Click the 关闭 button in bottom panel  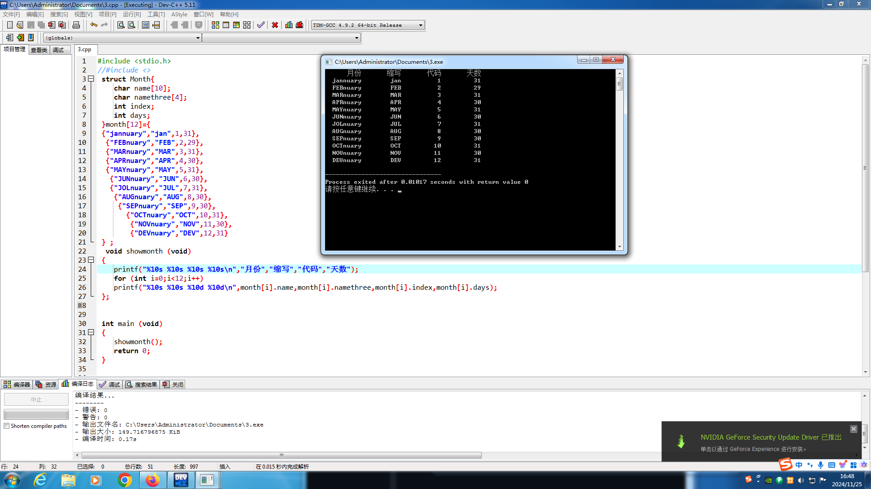click(173, 384)
